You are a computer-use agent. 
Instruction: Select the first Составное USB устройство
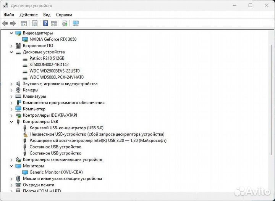tap(55, 147)
